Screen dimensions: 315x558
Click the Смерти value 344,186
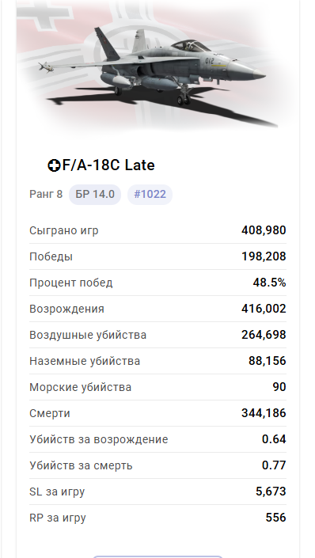(x=264, y=413)
